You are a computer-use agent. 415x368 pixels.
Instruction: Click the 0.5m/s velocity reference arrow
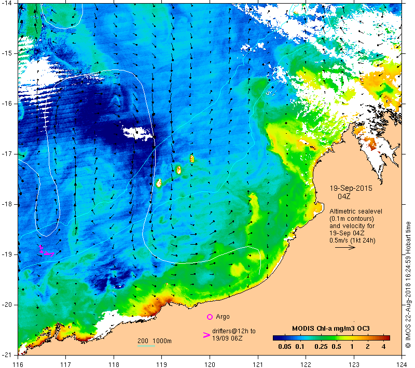[345, 247]
